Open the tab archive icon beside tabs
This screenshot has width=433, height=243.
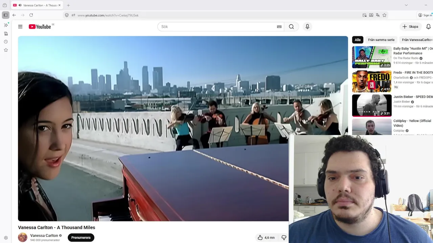tap(5, 5)
